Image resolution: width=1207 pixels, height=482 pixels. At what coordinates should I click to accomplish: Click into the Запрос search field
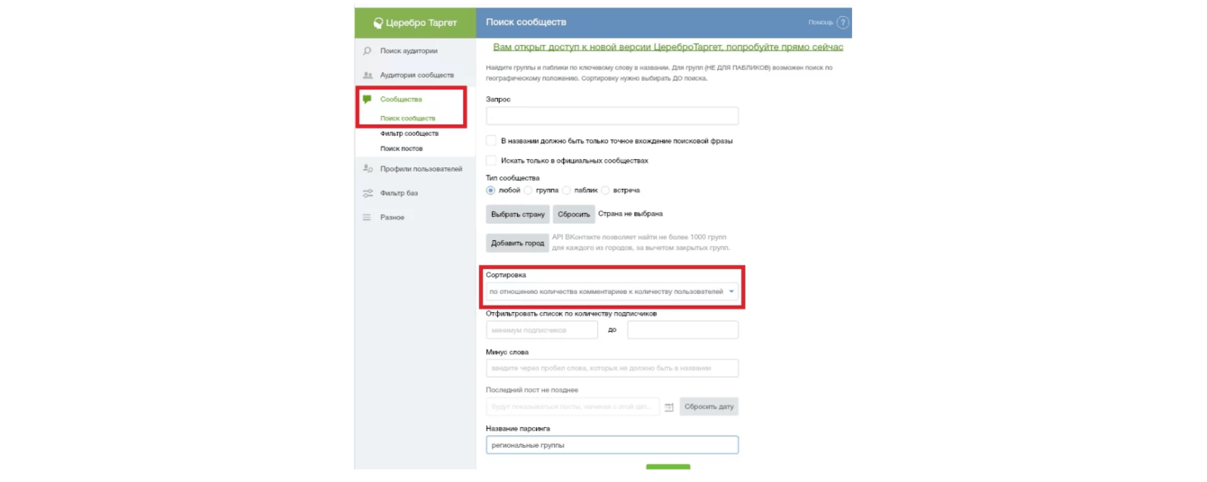point(612,116)
